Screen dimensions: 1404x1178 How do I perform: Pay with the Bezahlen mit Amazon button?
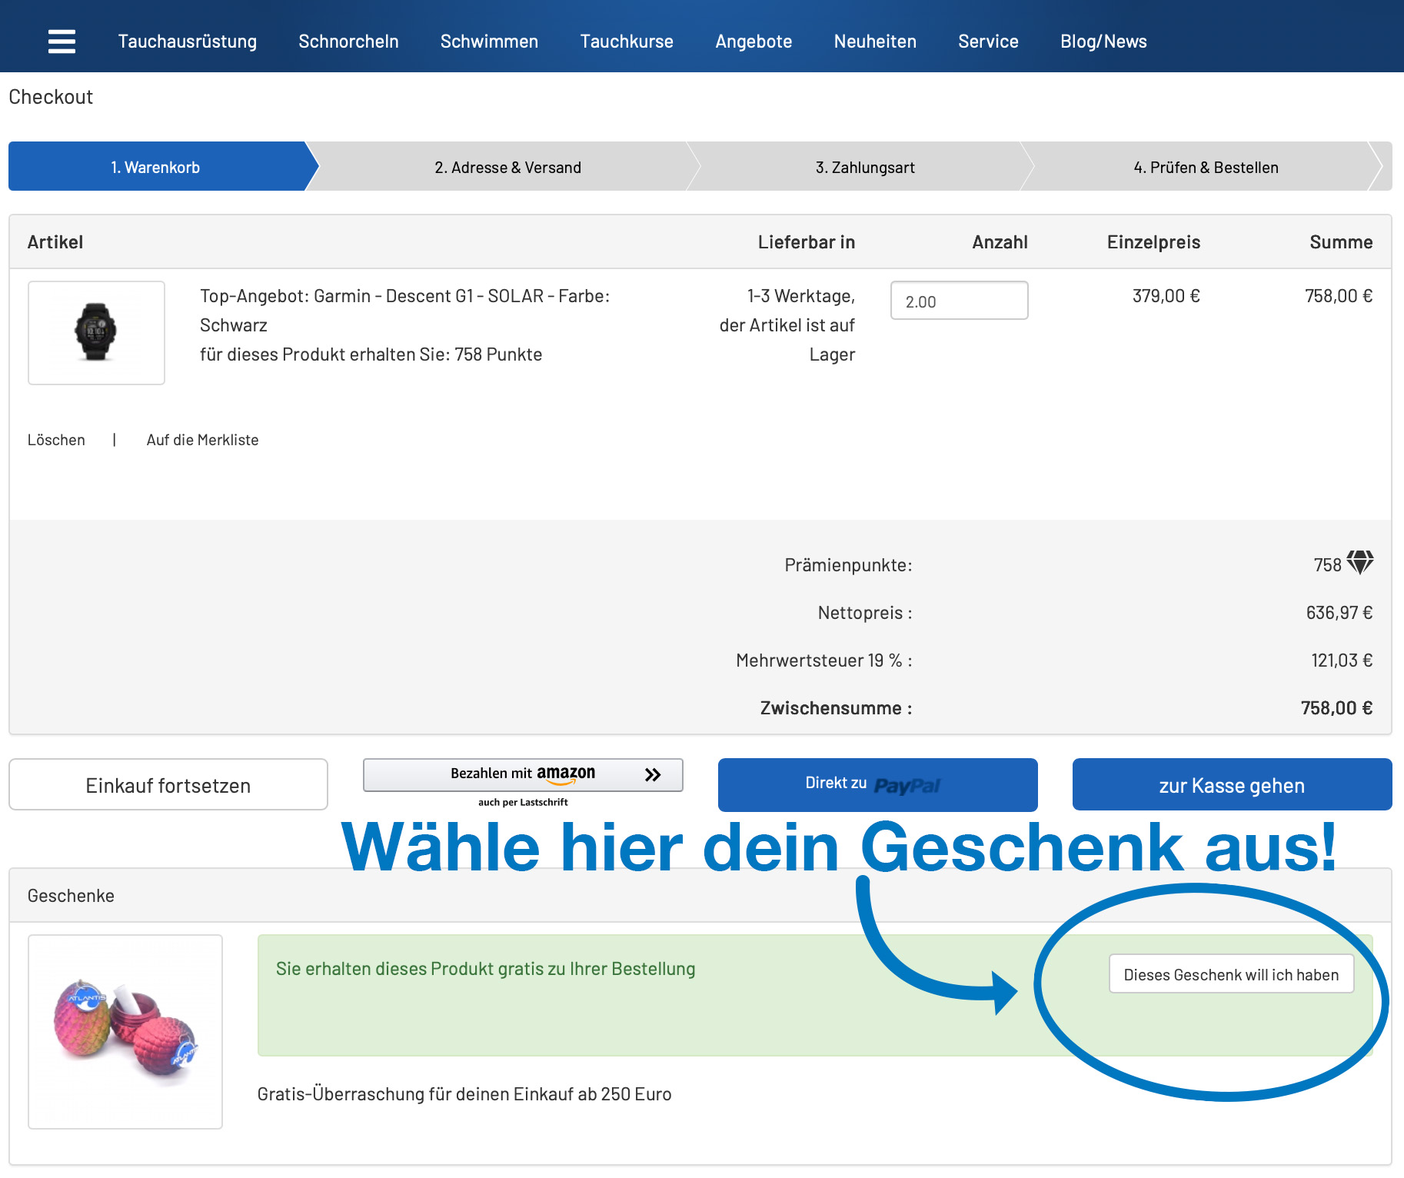click(x=523, y=775)
